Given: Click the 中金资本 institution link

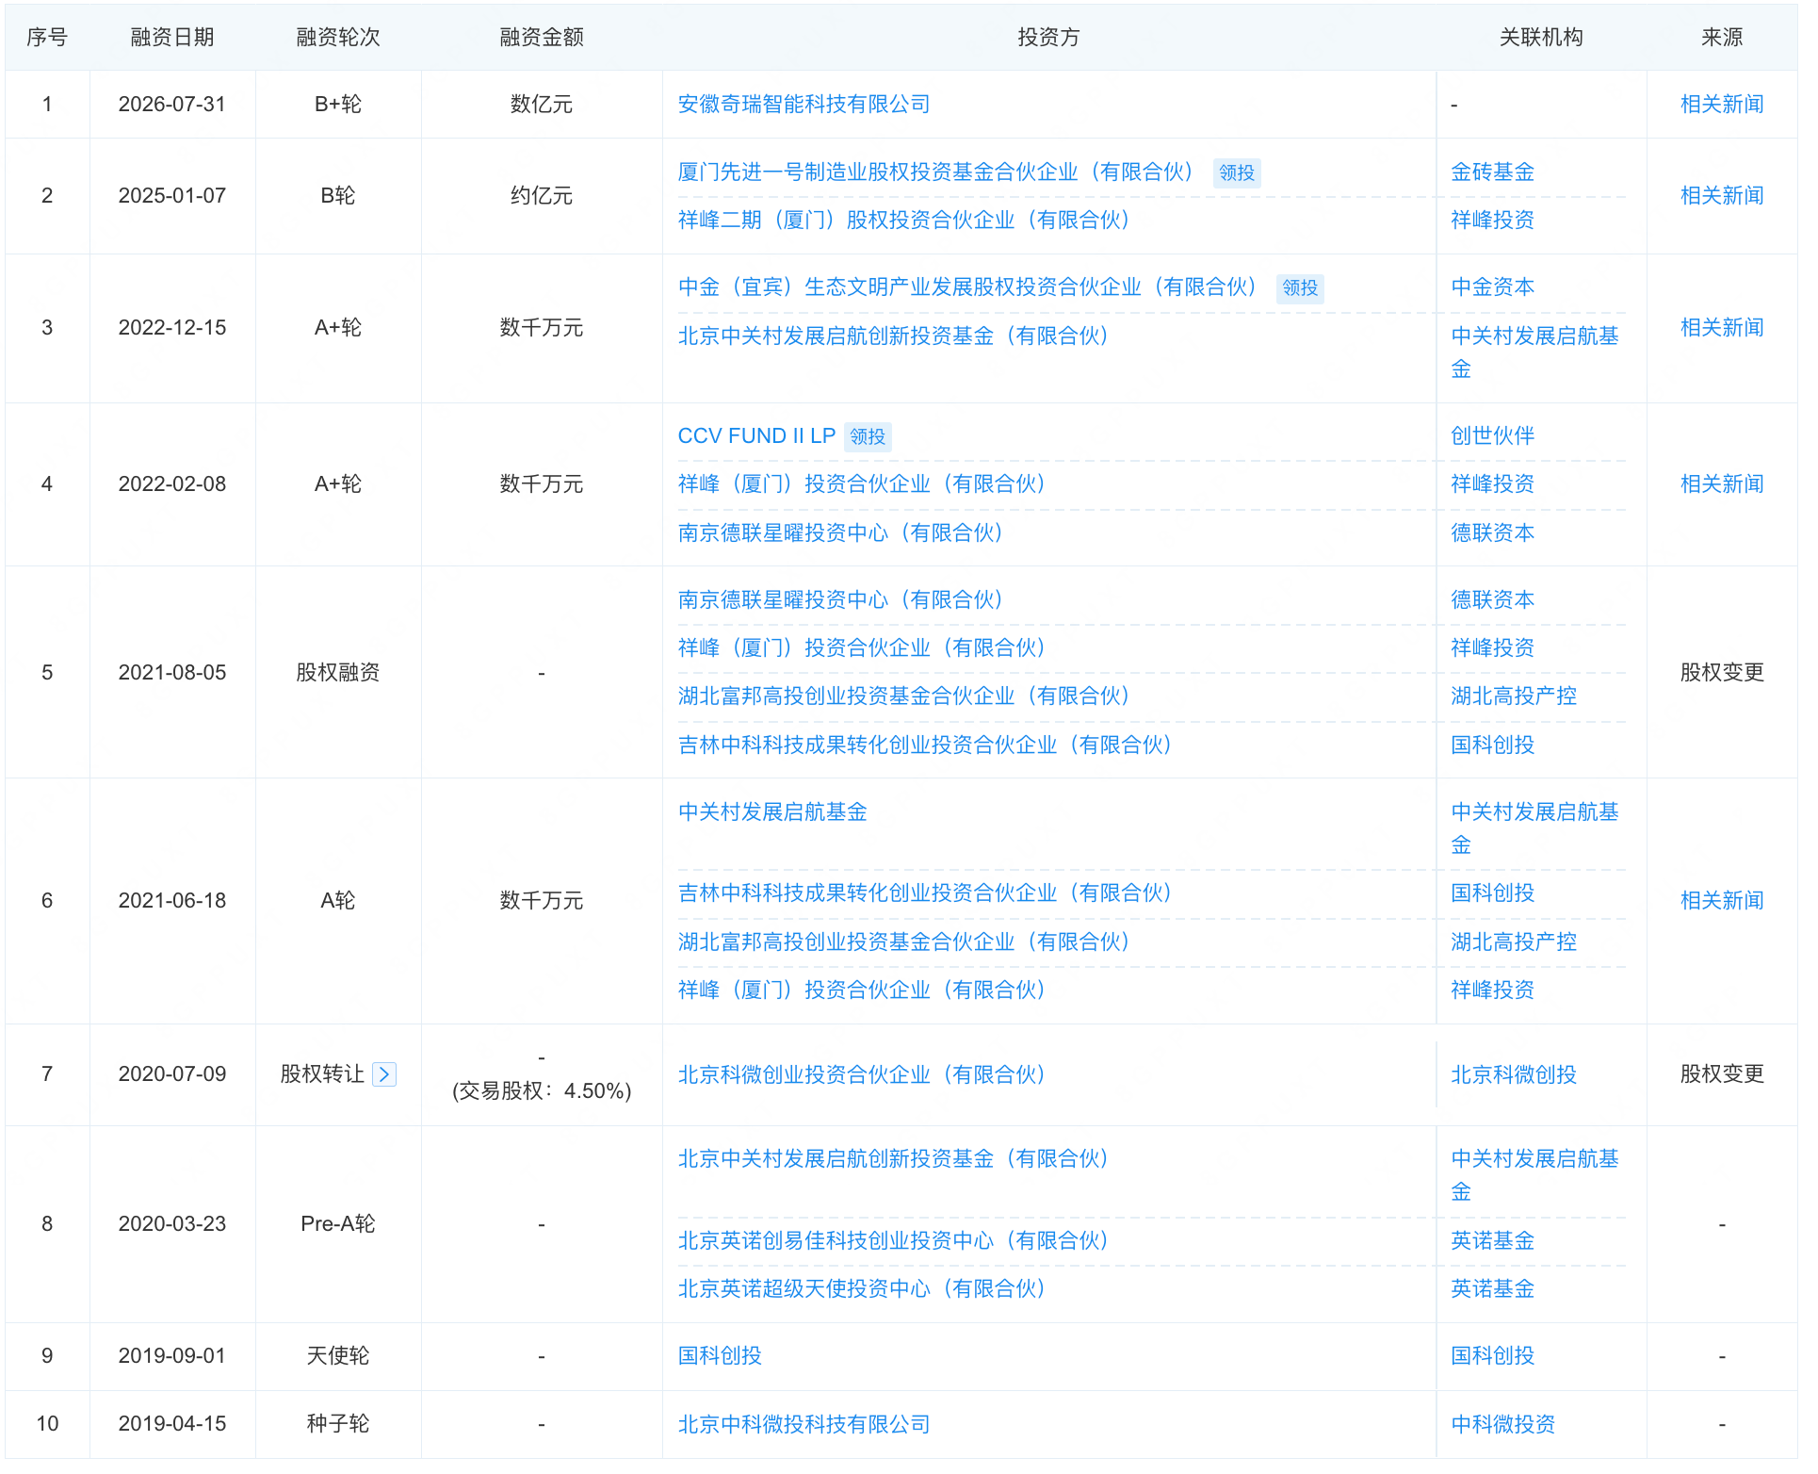Looking at the screenshot, I should [x=1493, y=287].
